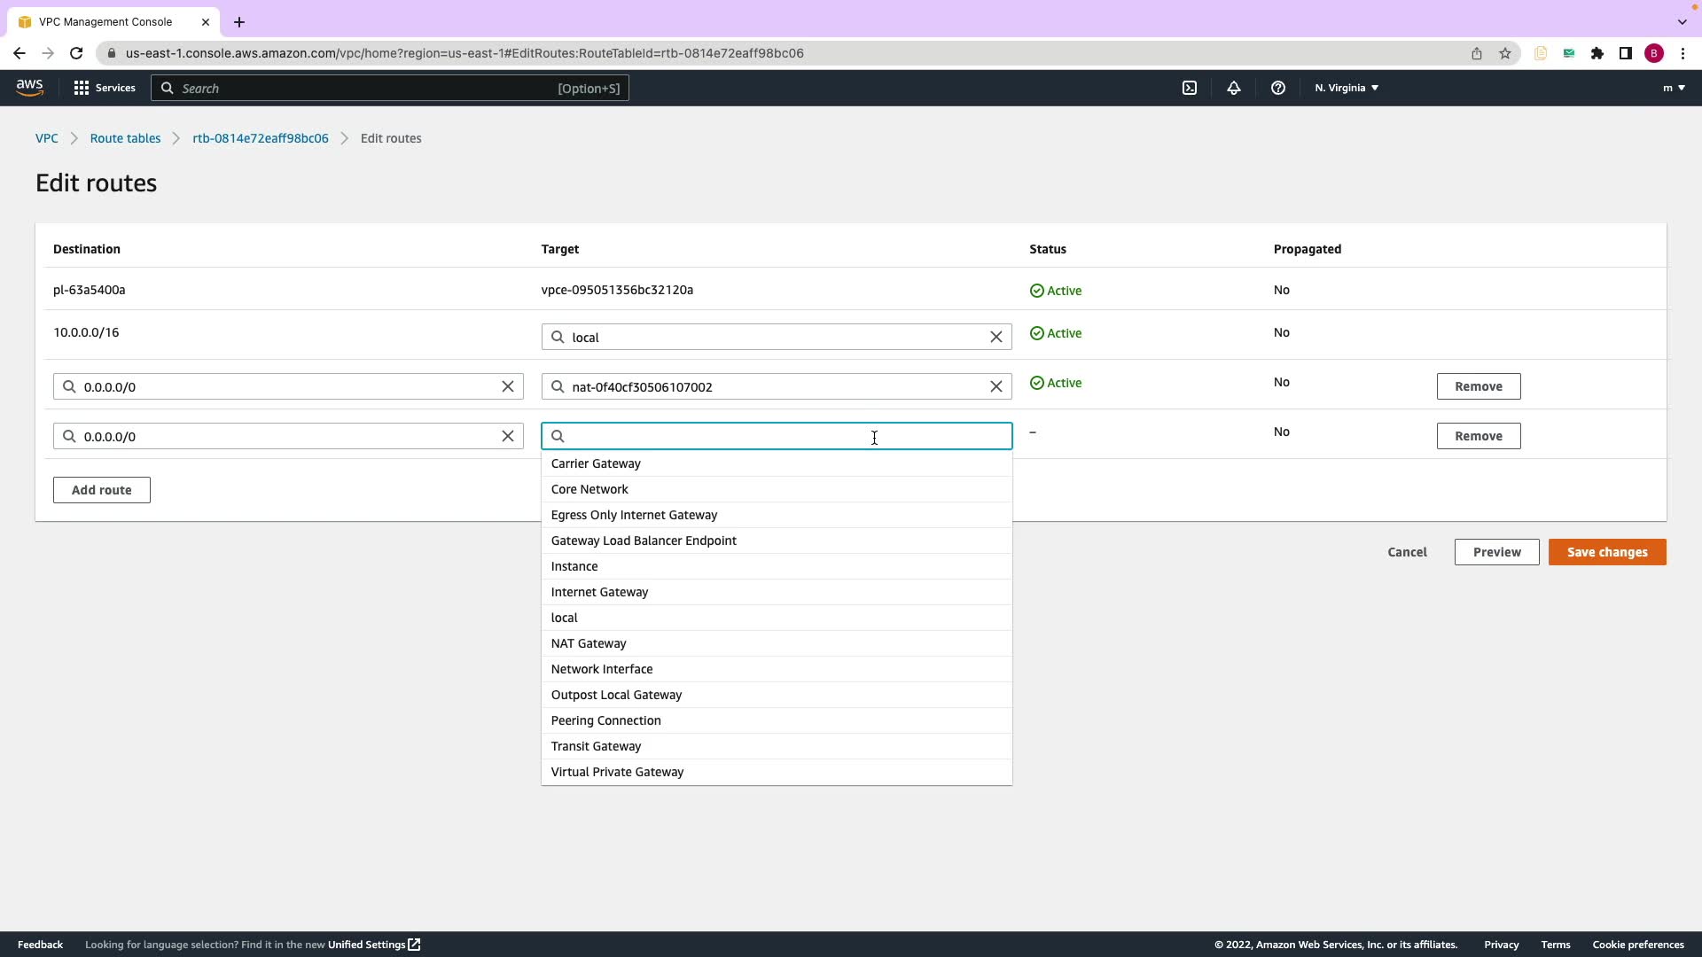Pick Virtual Private Gateway option
This screenshot has width=1702, height=957.
point(617,772)
